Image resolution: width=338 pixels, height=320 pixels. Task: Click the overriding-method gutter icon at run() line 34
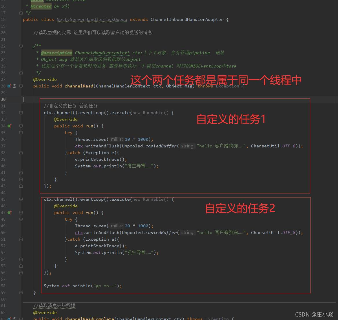9,126
